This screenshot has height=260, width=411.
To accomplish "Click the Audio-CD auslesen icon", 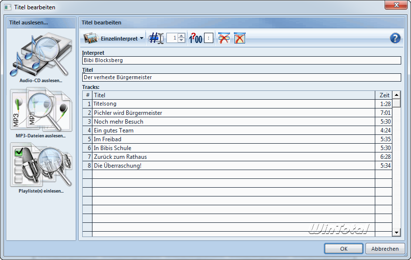I will pyautogui.click(x=41, y=54).
